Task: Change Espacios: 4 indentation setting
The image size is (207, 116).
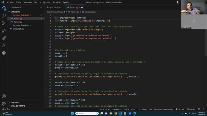Action: pos(117,109)
